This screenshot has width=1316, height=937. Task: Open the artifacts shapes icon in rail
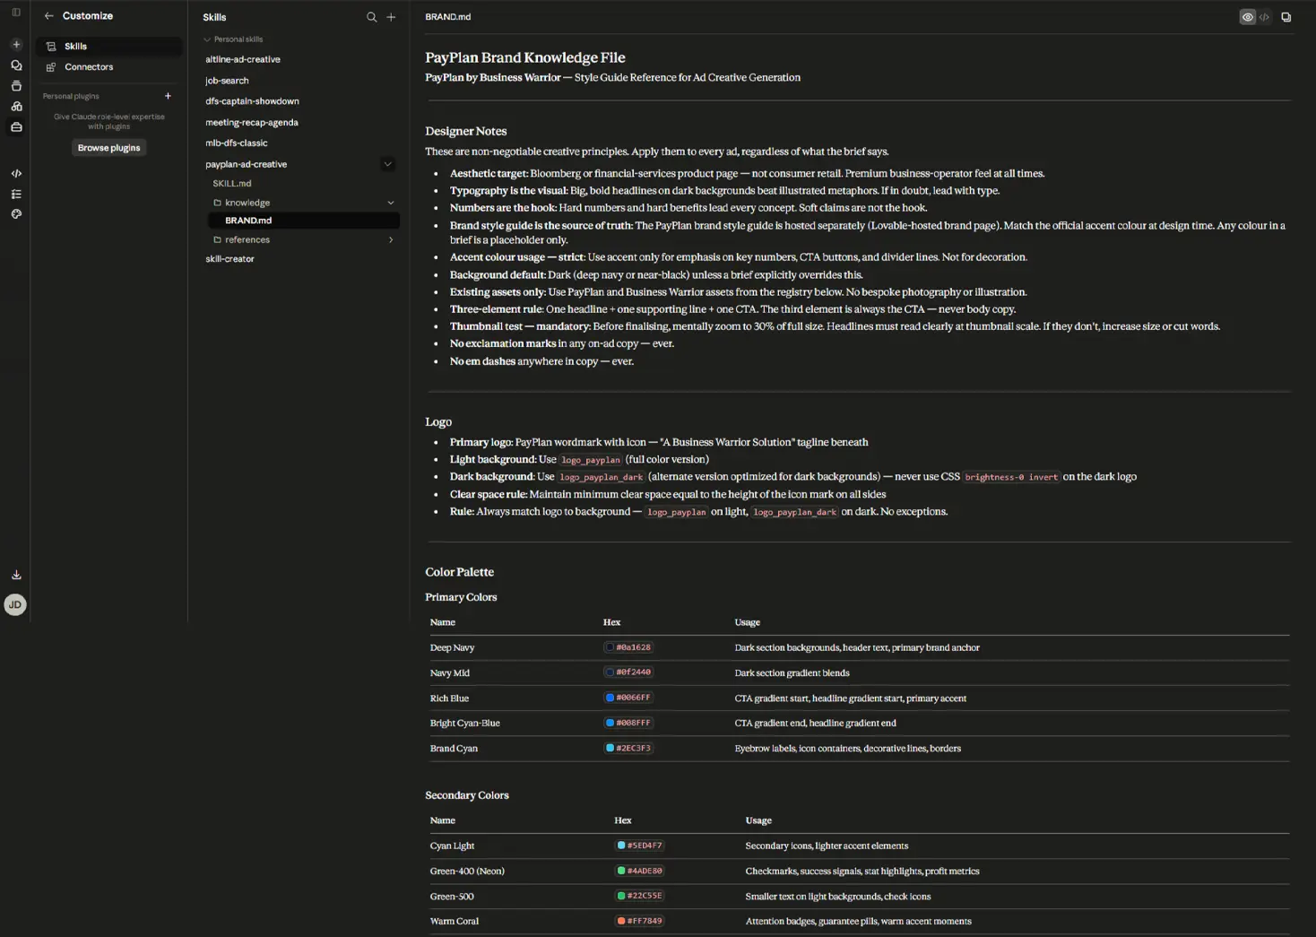(x=16, y=107)
